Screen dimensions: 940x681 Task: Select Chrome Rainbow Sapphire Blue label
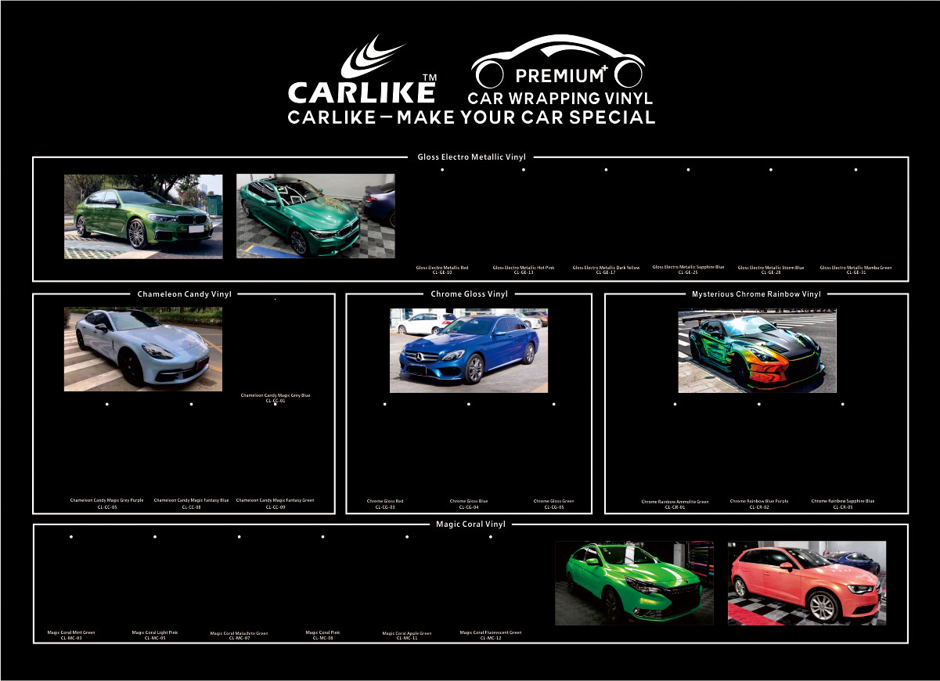click(843, 504)
